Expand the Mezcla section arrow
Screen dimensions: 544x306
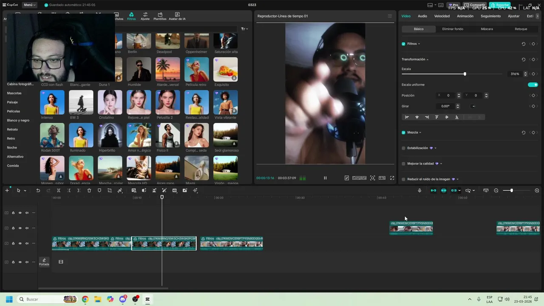tap(420, 133)
